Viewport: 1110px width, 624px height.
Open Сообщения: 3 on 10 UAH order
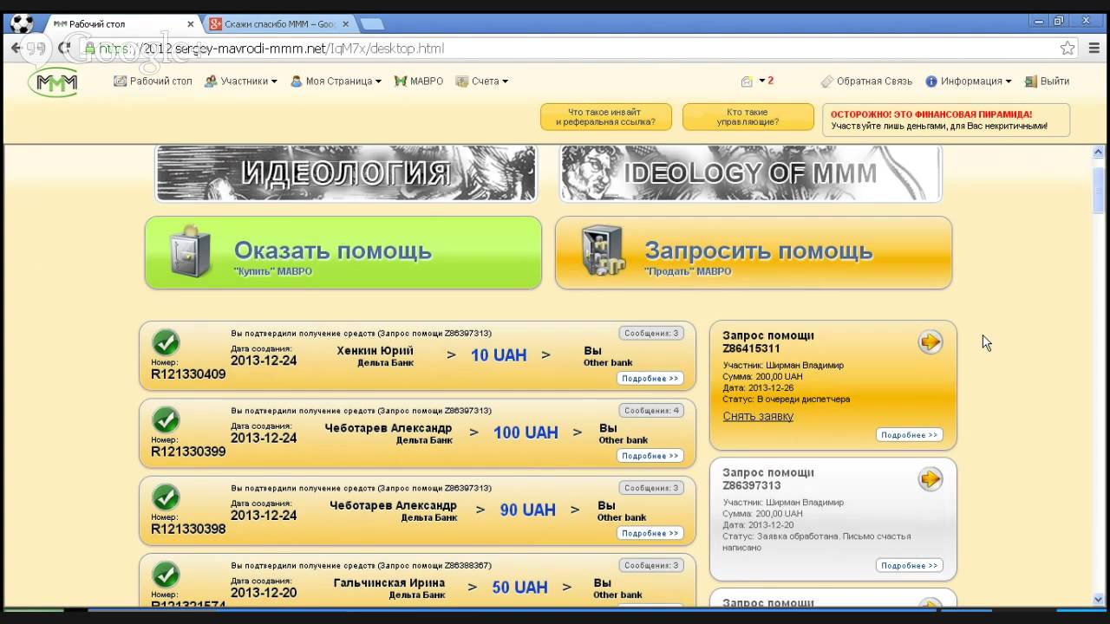pos(651,333)
